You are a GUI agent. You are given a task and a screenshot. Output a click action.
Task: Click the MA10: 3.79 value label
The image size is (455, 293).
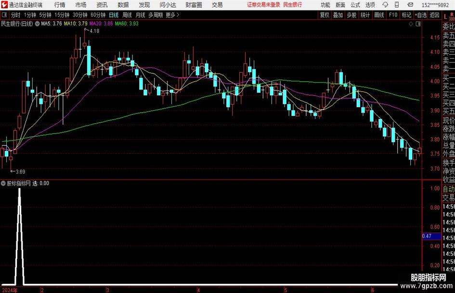pos(76,24)
